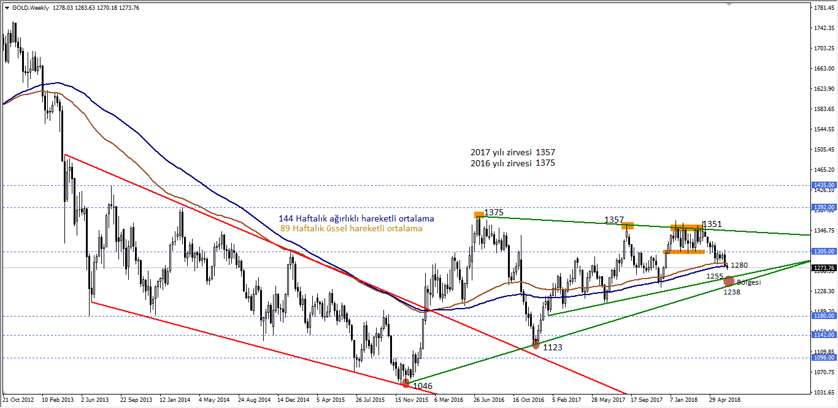Select the upper orange rectangle near 1351
The height and width of the screenshot is (408, 838).
(686, 228)
